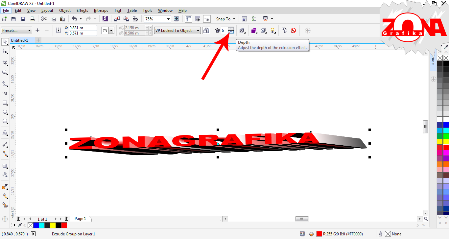Select the Freehand curve tool
Screen dimensions: 449x239
tap(5, 84)
